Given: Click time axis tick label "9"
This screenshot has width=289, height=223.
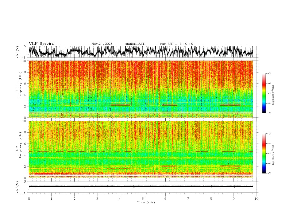Looking at the screenshot, I should click(234, 199).
